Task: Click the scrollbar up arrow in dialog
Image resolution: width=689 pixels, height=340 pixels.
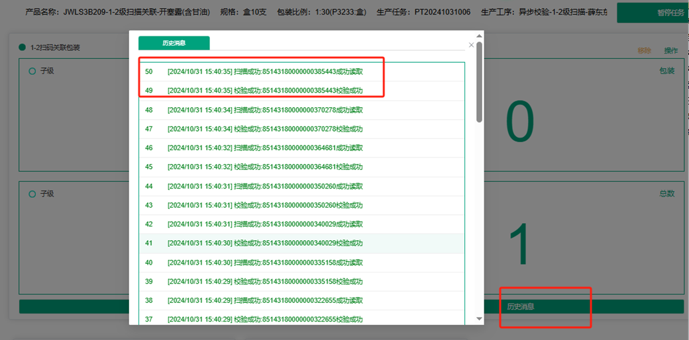Action: click(480, 36)
